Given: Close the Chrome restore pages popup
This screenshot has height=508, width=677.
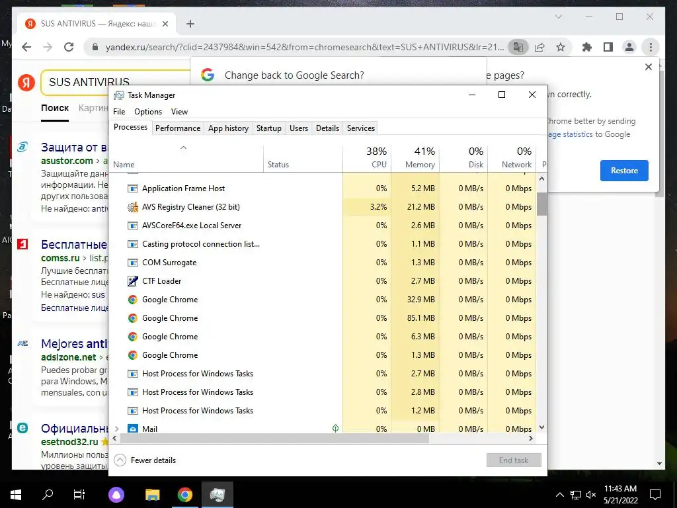Looking at the screenshot, I should (649, 67).
